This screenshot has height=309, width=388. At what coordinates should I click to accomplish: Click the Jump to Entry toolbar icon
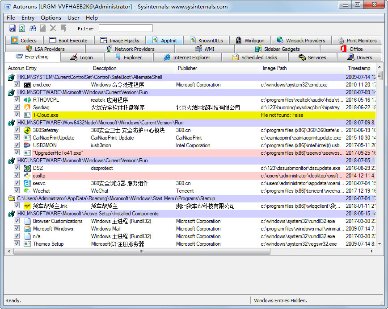pos(63,28)
